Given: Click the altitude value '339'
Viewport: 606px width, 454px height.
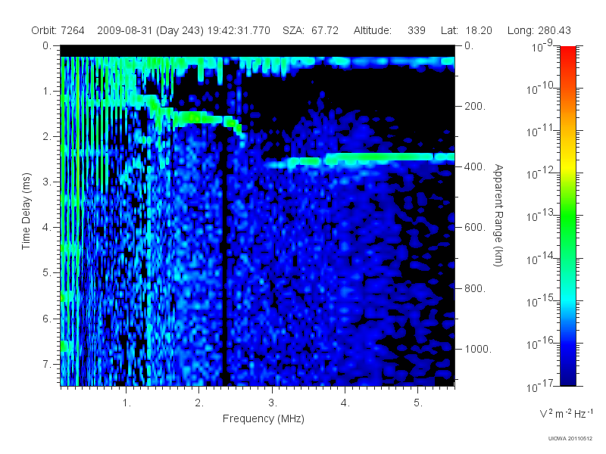Looking at the screenshot, I should tap(416, 30).
